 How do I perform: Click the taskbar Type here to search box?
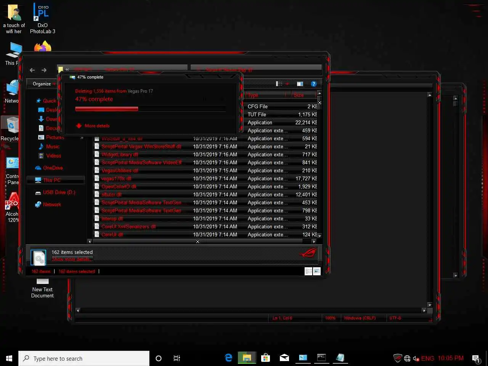84,358
